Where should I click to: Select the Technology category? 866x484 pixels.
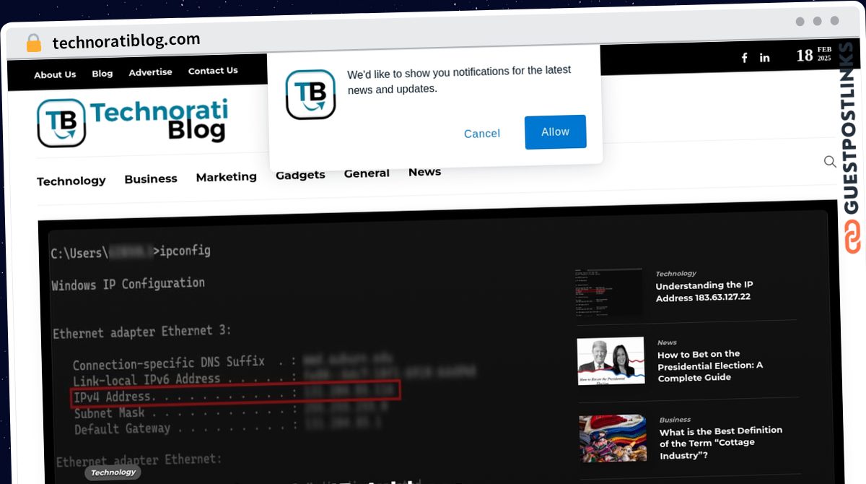point(71,181)
